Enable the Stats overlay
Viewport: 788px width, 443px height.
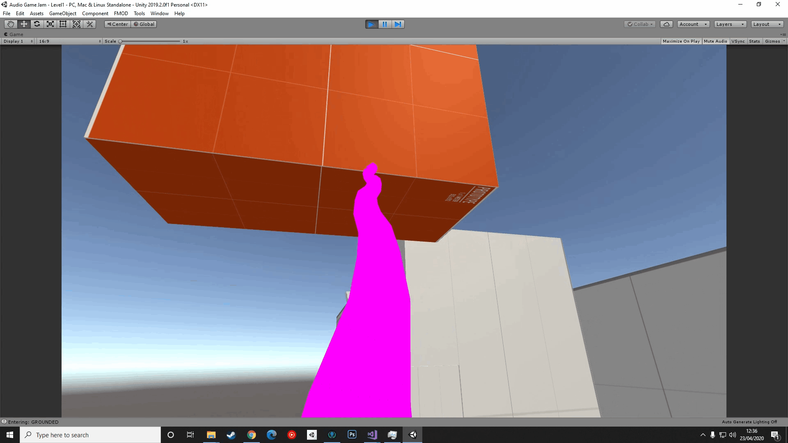coord(754,41)
